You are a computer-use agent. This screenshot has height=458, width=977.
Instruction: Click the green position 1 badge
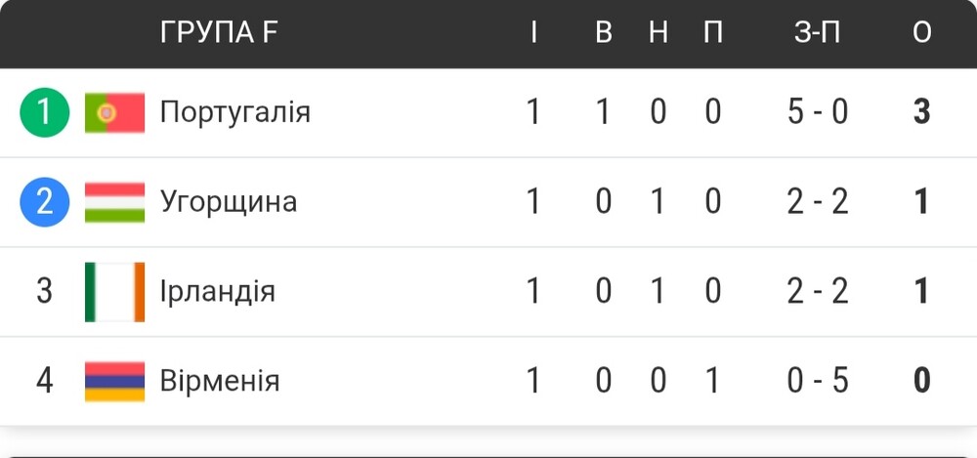pos(44,112)
